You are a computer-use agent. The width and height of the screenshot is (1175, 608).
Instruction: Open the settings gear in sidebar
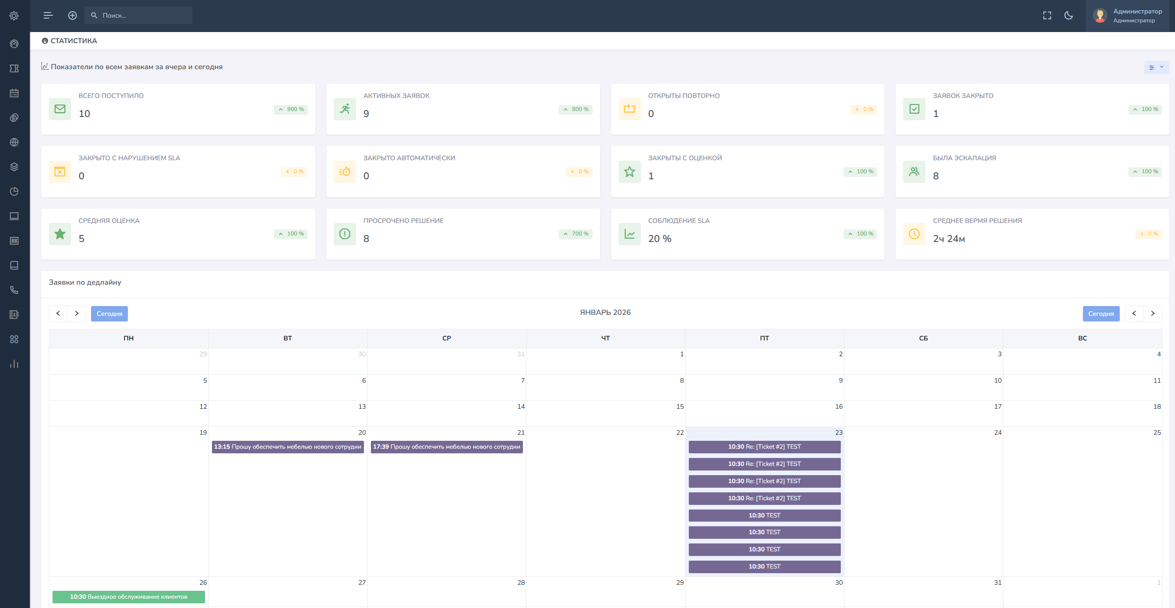(14, 16)
